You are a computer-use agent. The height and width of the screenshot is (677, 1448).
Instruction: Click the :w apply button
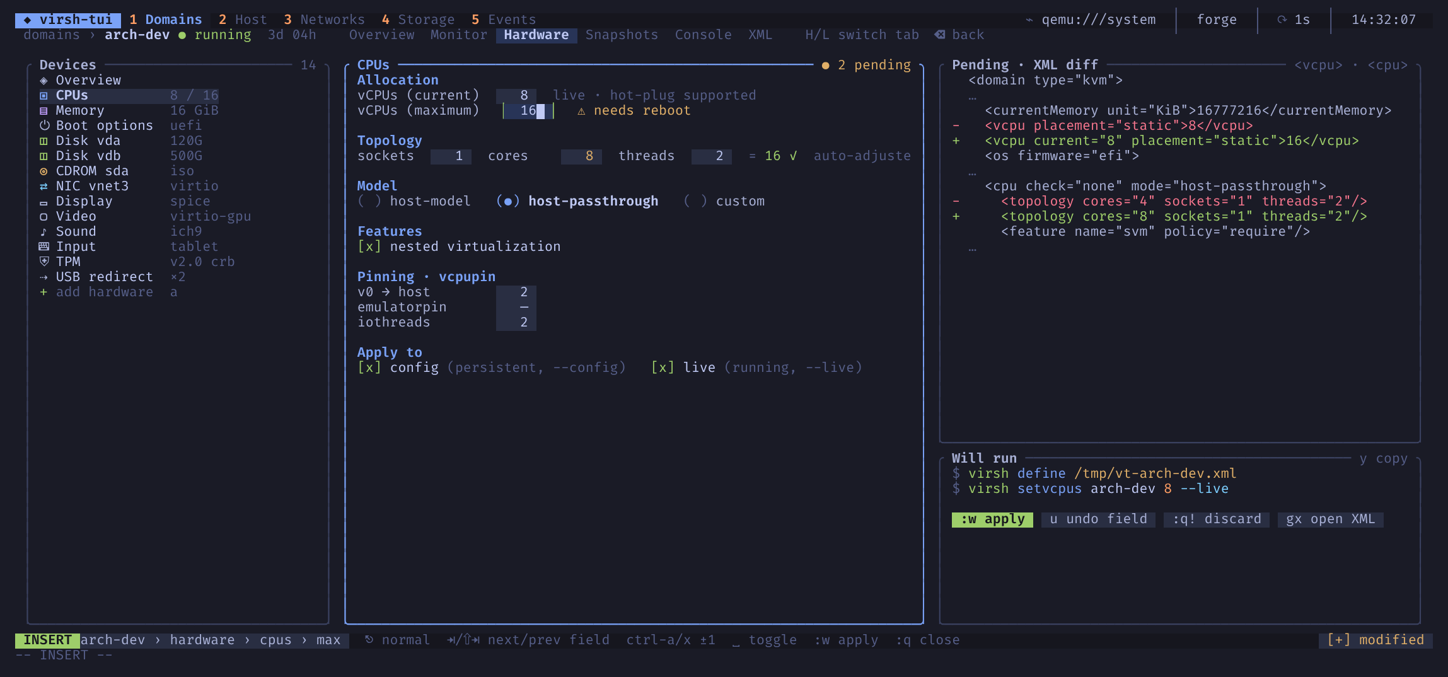tap(992, 519)
